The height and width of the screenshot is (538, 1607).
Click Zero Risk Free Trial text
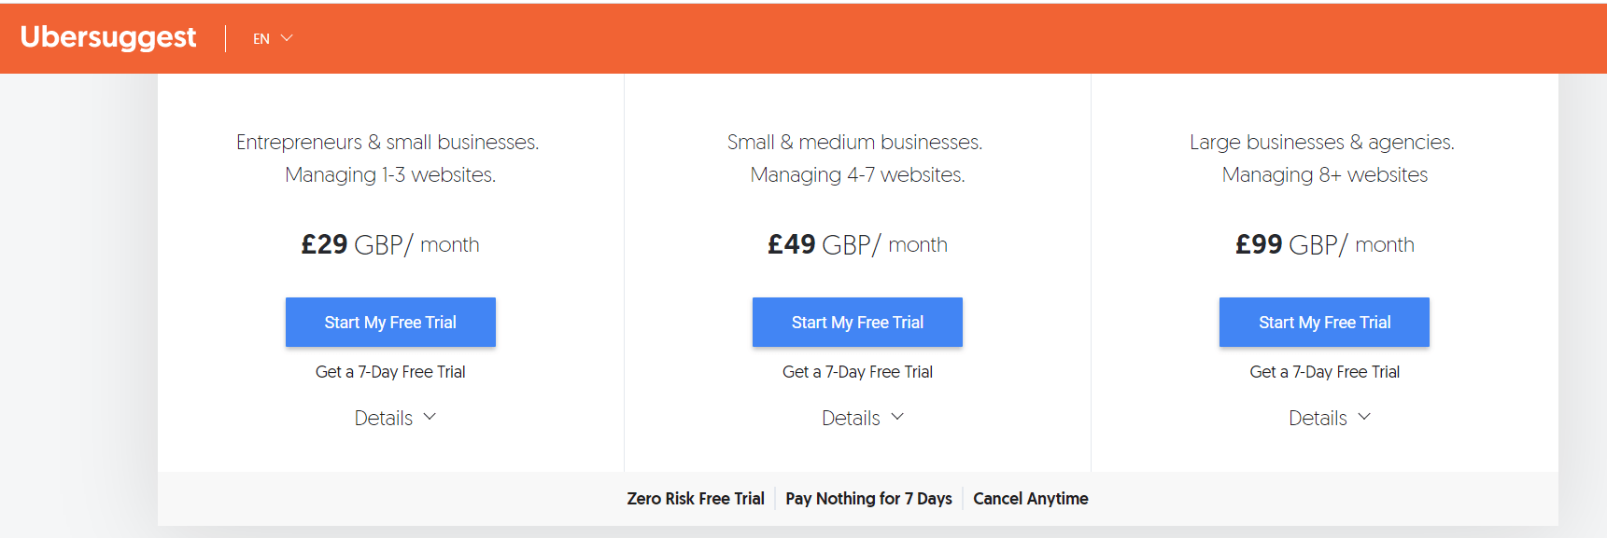(696, 499)
